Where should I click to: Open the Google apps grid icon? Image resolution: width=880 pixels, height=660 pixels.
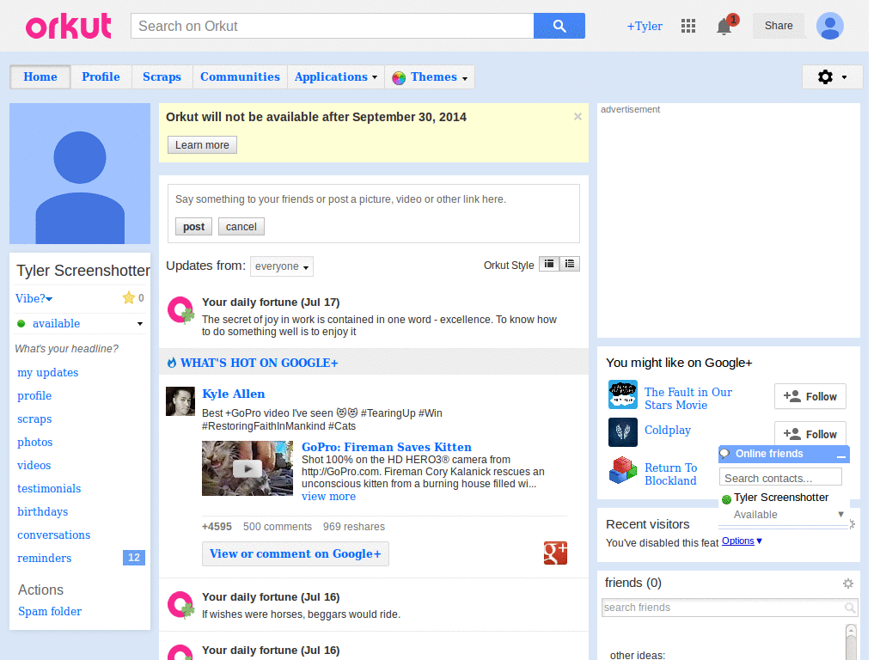coord(688,26)
